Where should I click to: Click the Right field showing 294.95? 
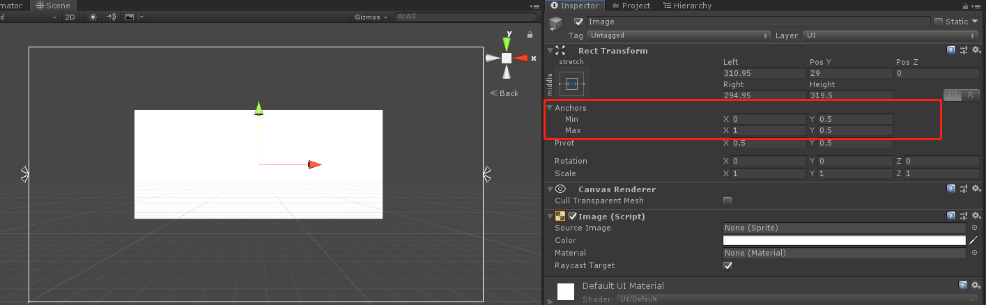click(764, 95)
